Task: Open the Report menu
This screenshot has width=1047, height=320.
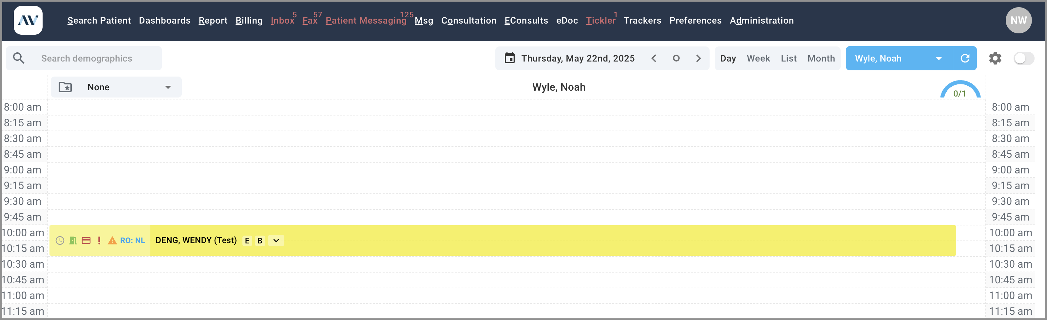Action: pos(213,20)
